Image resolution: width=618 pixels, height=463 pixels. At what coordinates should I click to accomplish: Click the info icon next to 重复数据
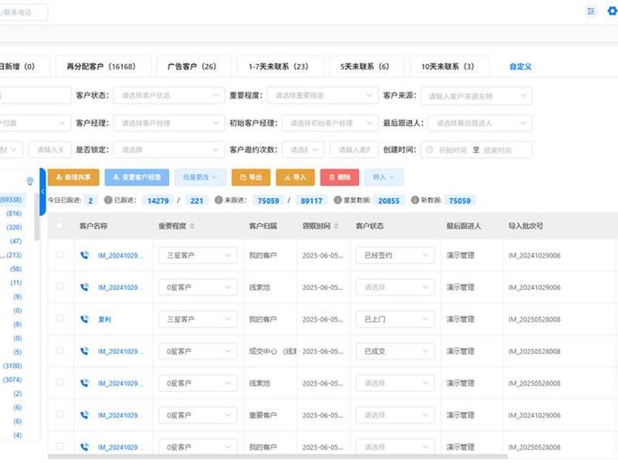[338, 200]
